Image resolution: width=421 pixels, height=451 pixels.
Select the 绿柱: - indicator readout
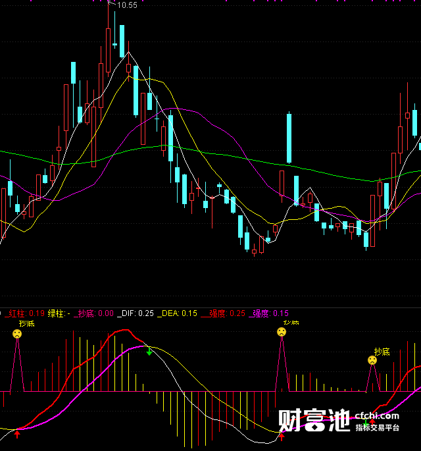(59, 313)
